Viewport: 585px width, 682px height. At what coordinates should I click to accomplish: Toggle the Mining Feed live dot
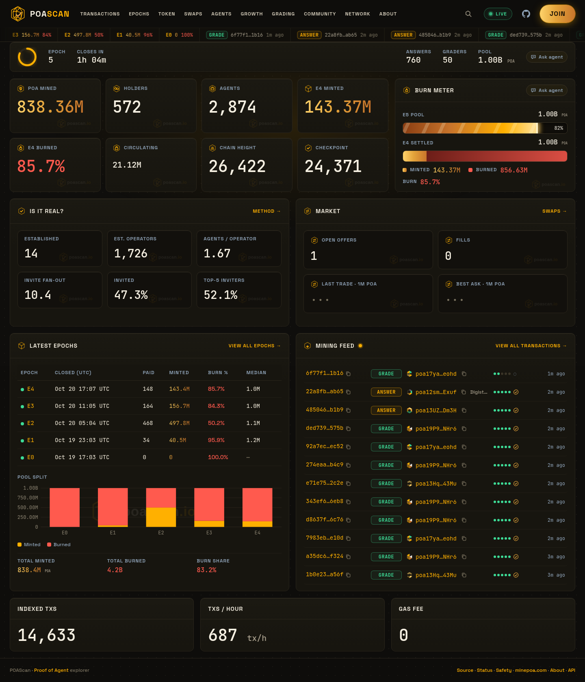[x=360, y=346]
